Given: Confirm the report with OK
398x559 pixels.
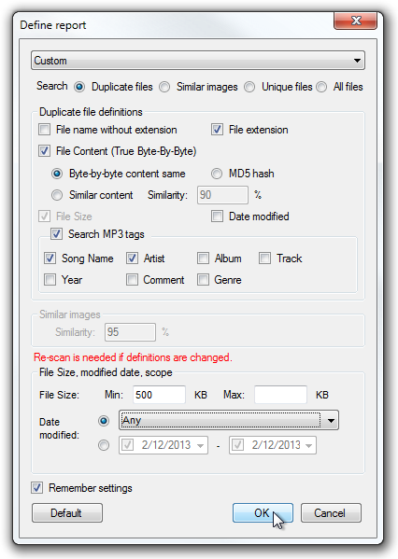Looking at the screenshot, I should click(x=263, y=513).
